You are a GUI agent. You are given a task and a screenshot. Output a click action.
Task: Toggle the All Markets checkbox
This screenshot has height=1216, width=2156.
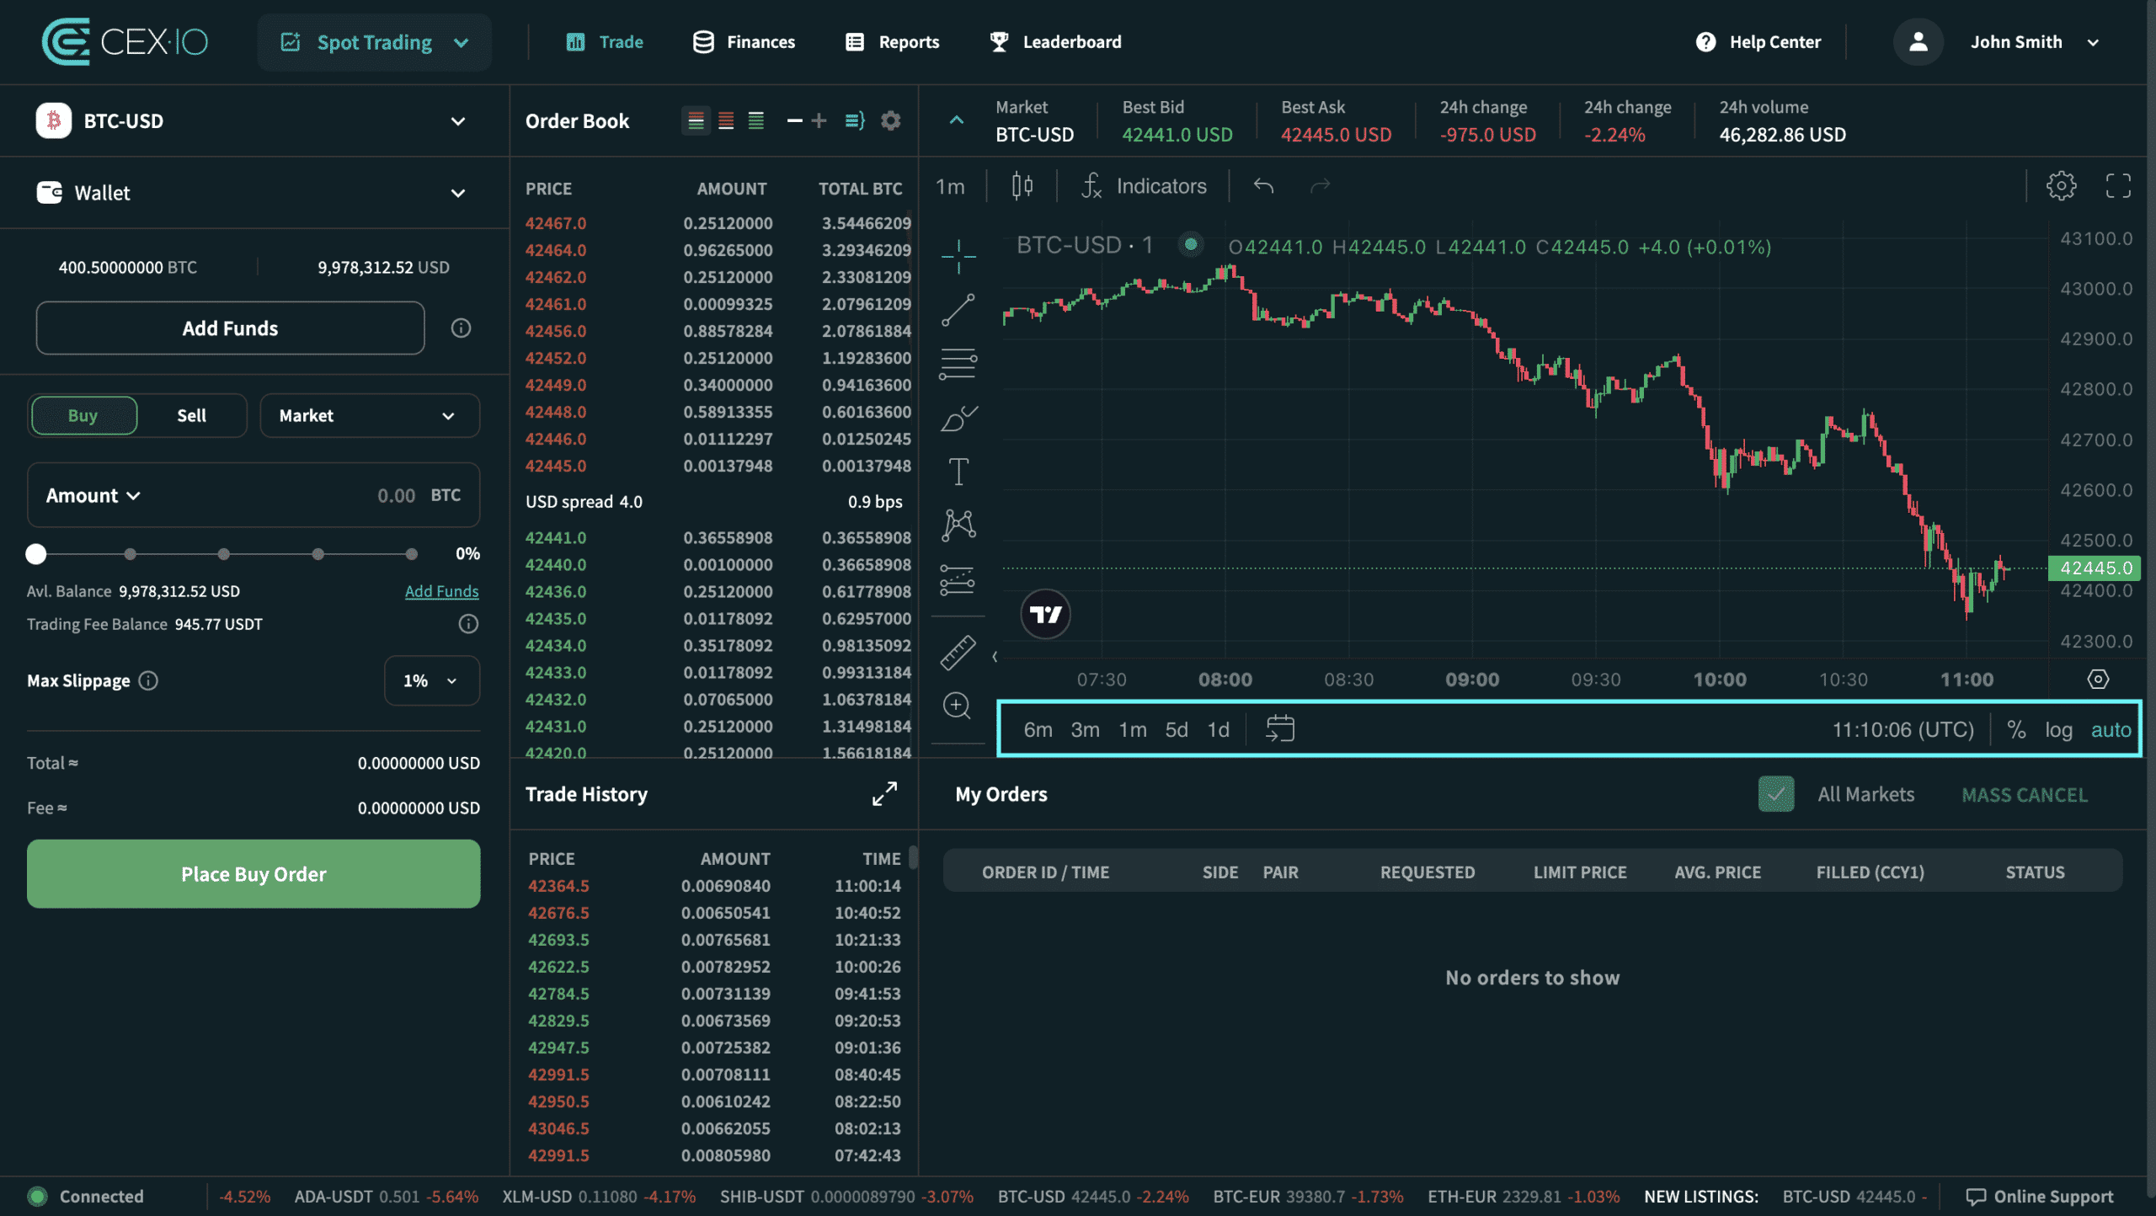tap(1776, 794)
